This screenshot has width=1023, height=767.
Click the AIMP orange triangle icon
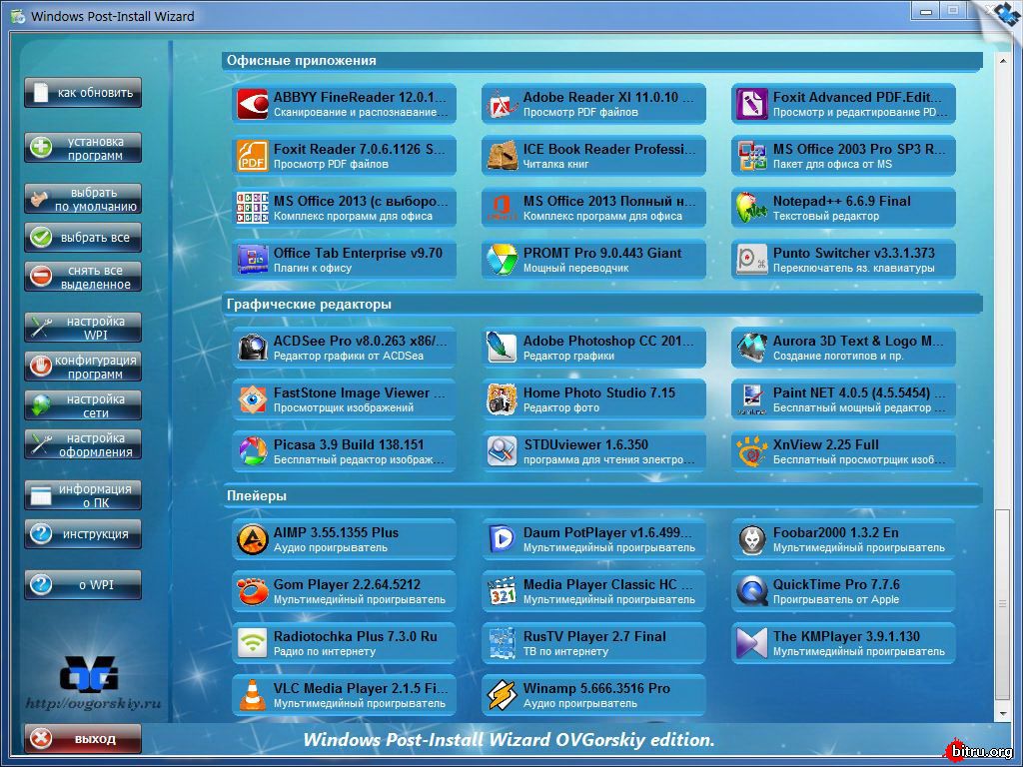click(252, 539)
